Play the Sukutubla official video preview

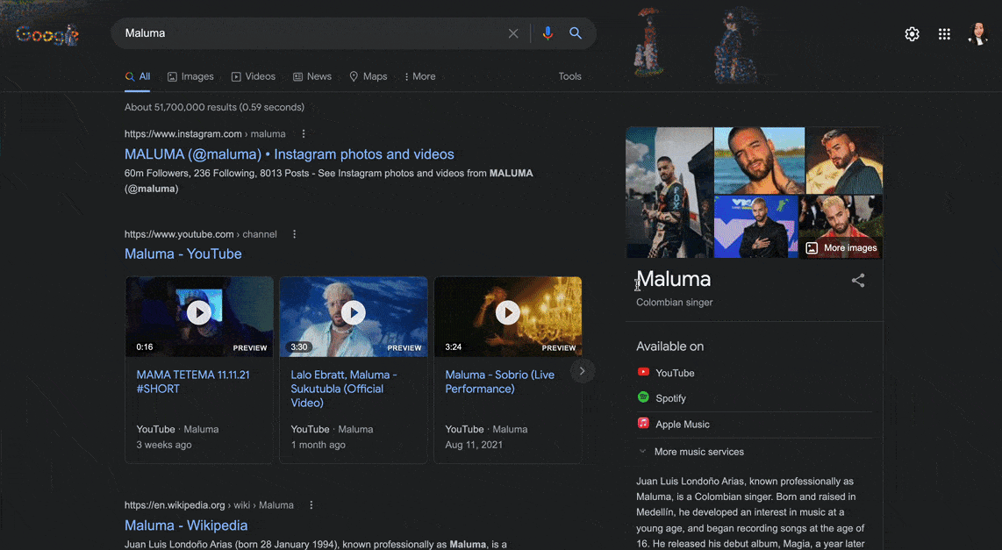pos(354,312)
